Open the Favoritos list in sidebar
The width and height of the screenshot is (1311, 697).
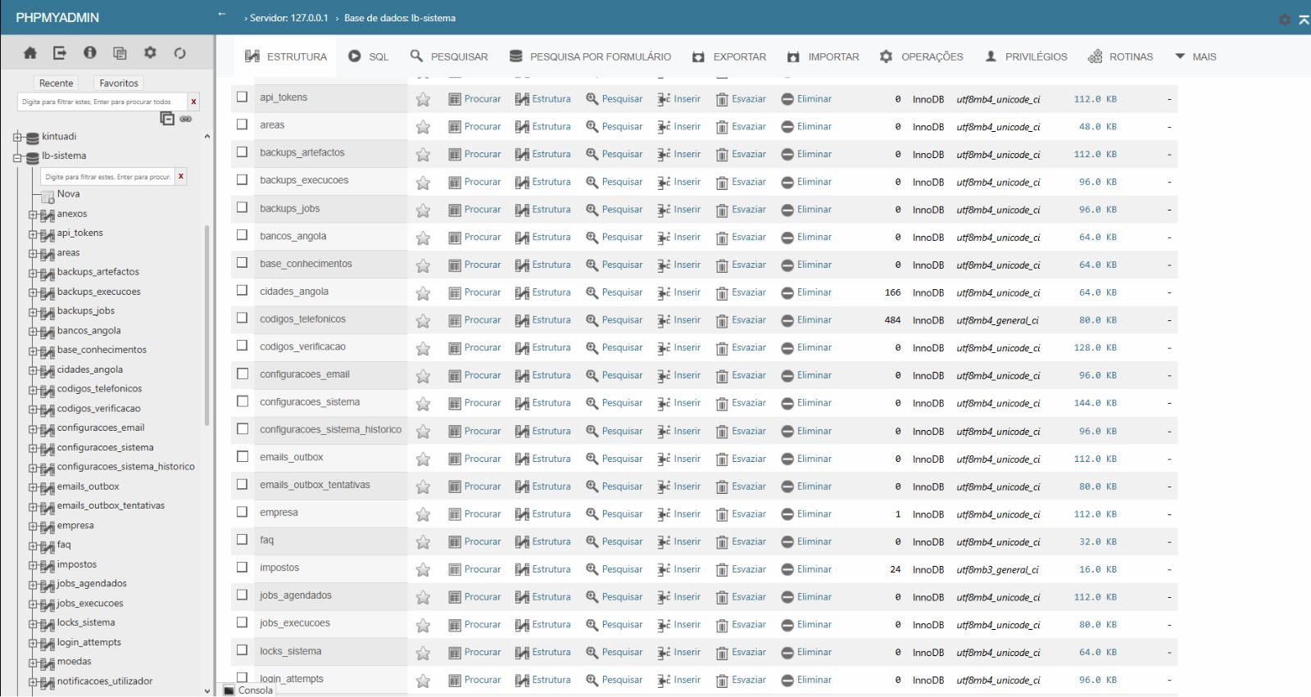point(119,83)
